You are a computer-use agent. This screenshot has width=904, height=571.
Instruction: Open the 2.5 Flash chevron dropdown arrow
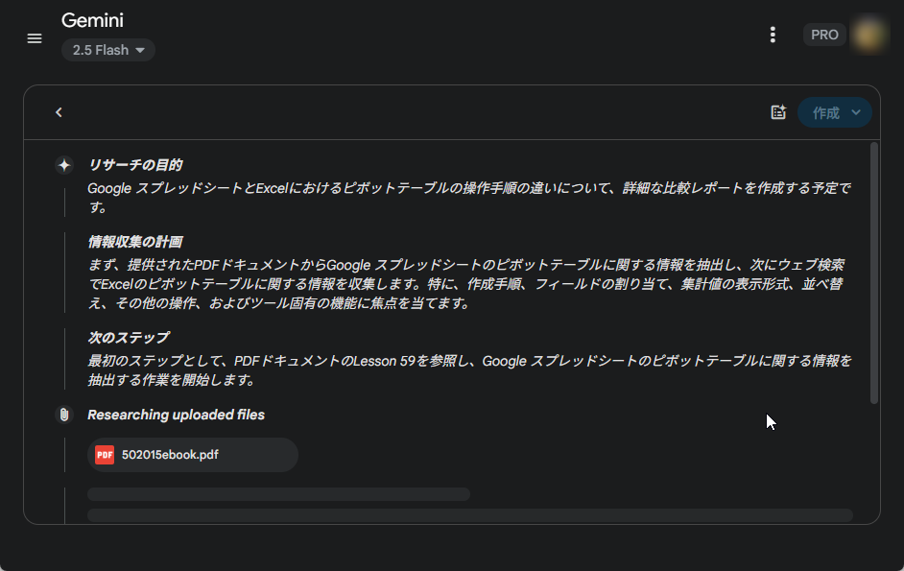tap(140, 50)
